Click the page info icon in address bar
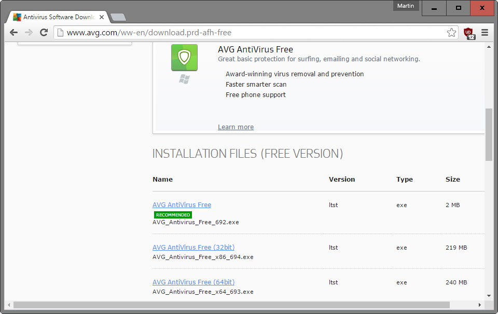The image size is (498, 314). [x=60, y=32]
